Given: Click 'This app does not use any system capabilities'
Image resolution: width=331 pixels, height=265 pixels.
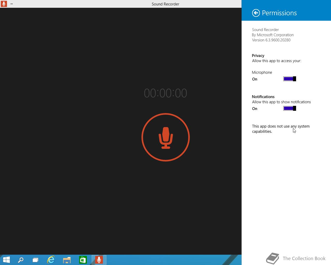Looking at the screenshot, I should click(281, 129).
